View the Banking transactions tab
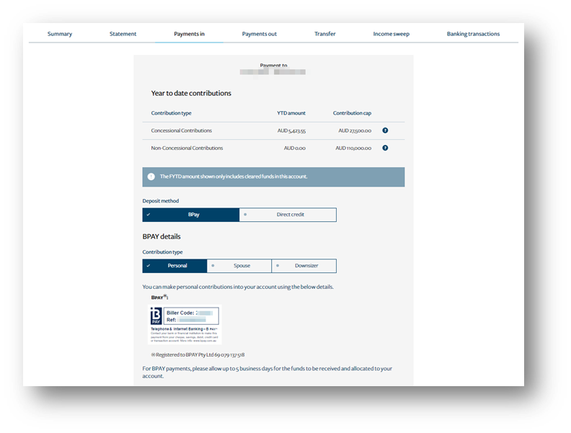 point(473,34)
